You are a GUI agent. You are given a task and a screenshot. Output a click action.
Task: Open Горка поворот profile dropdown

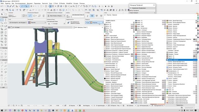click(142, 13)
